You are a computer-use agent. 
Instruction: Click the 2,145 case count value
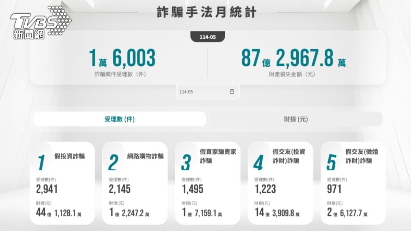point(120,189)
